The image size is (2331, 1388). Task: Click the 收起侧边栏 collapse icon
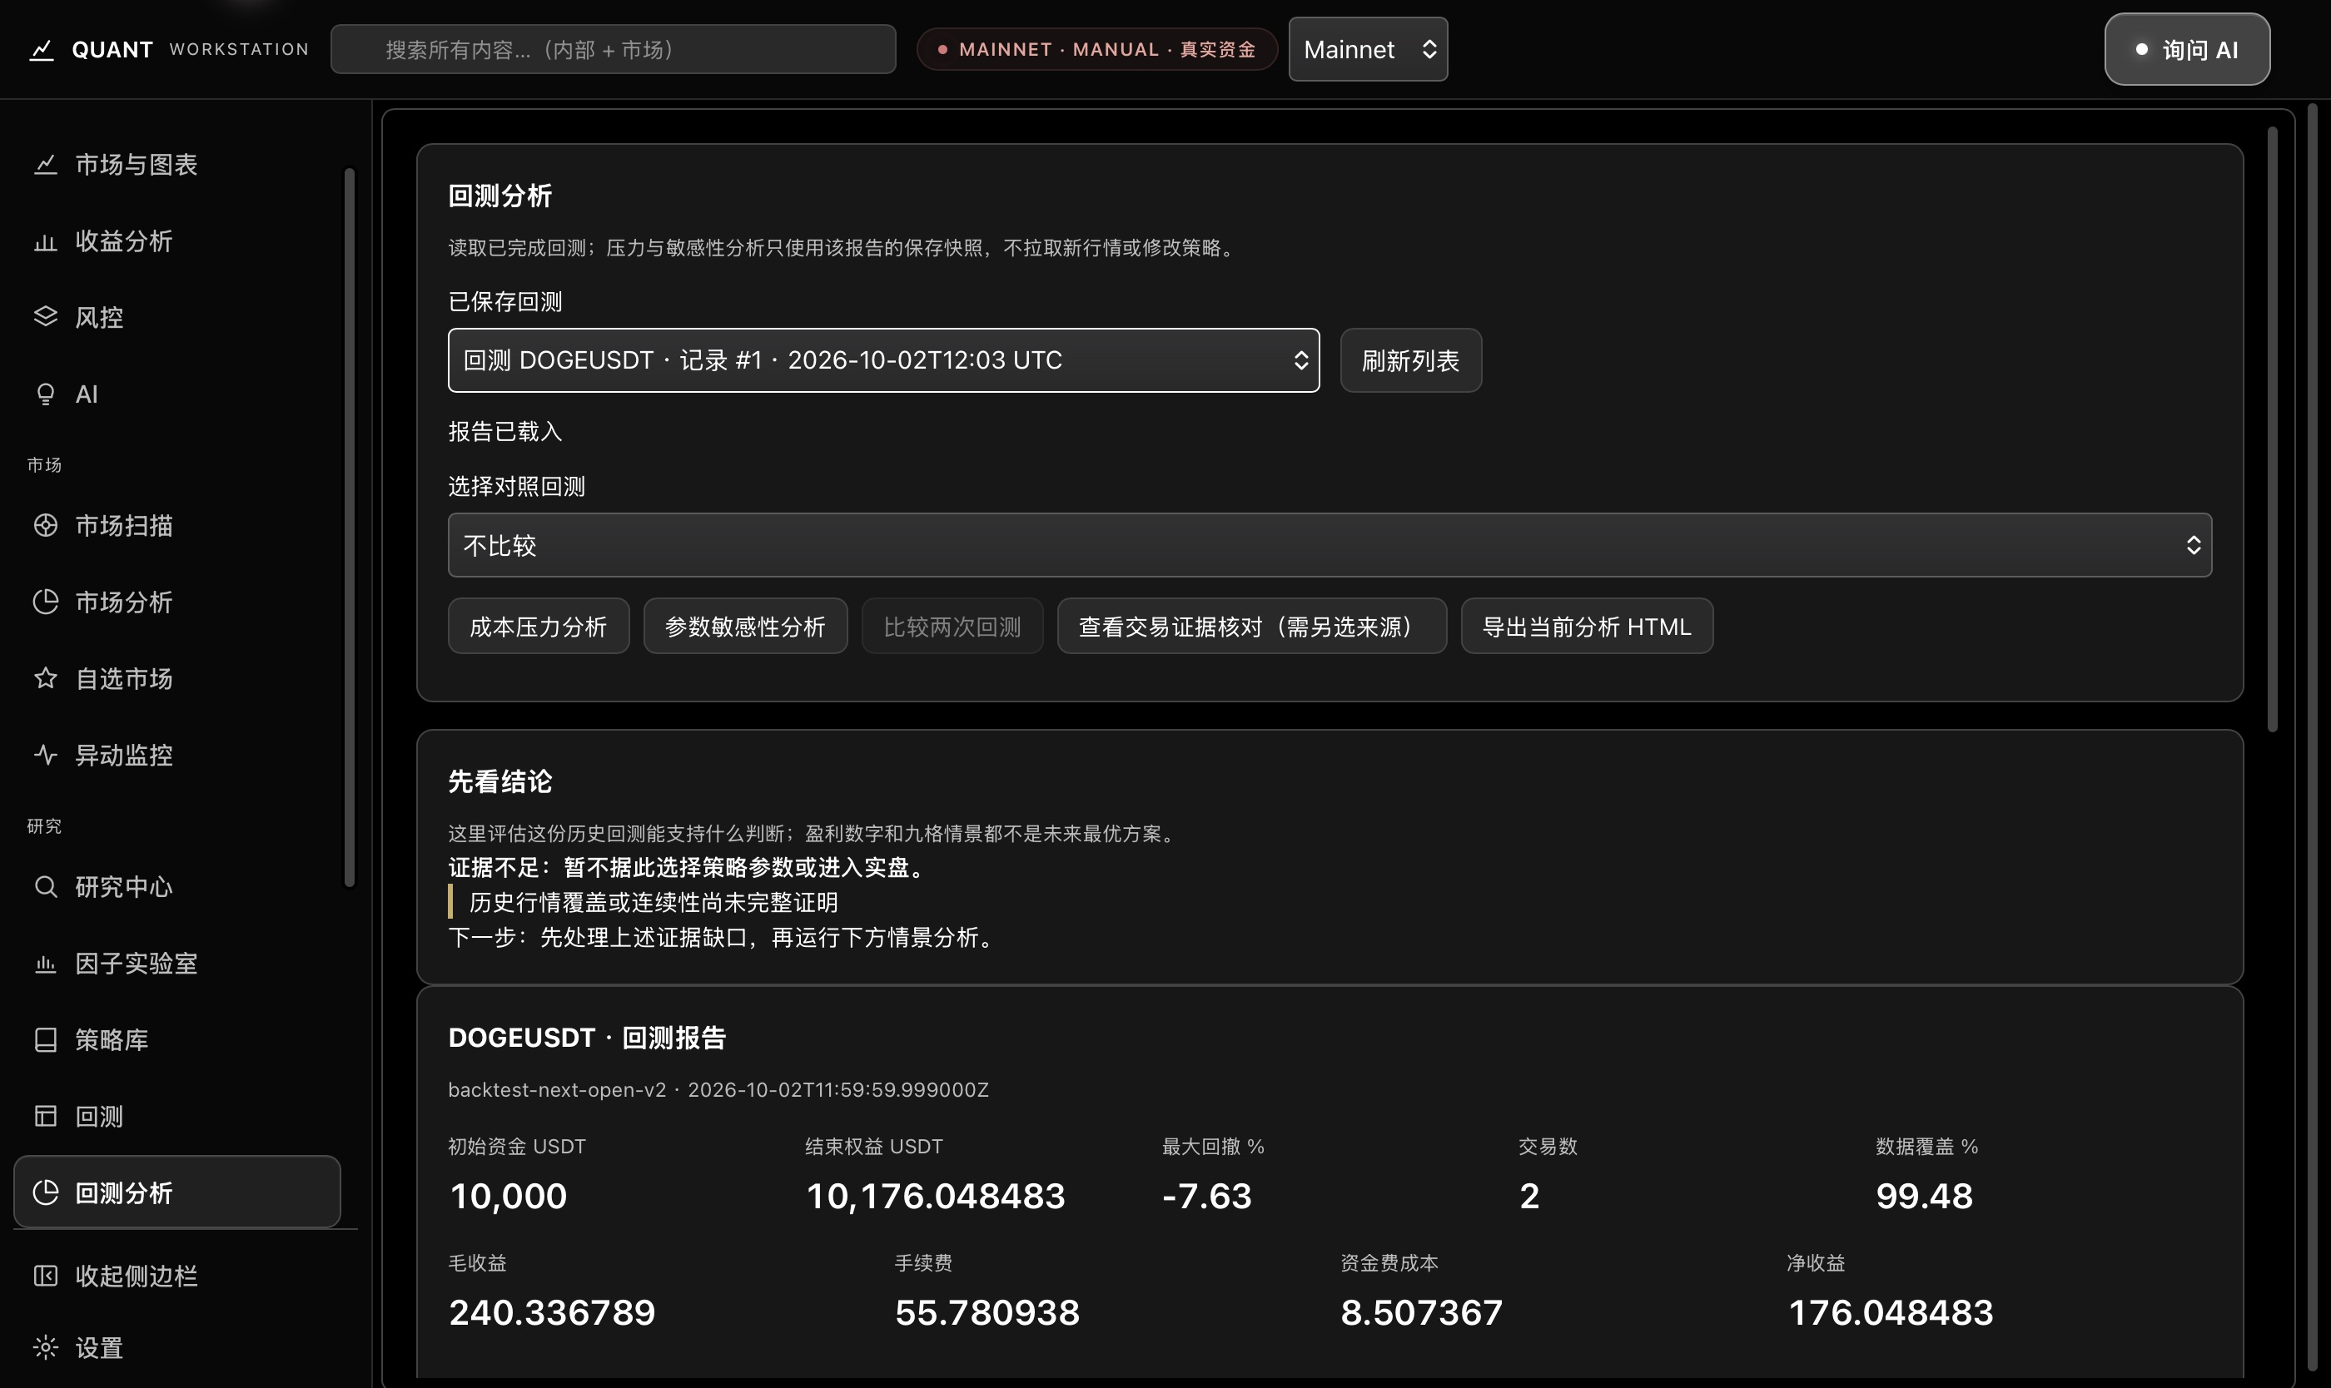[45, 1276]
